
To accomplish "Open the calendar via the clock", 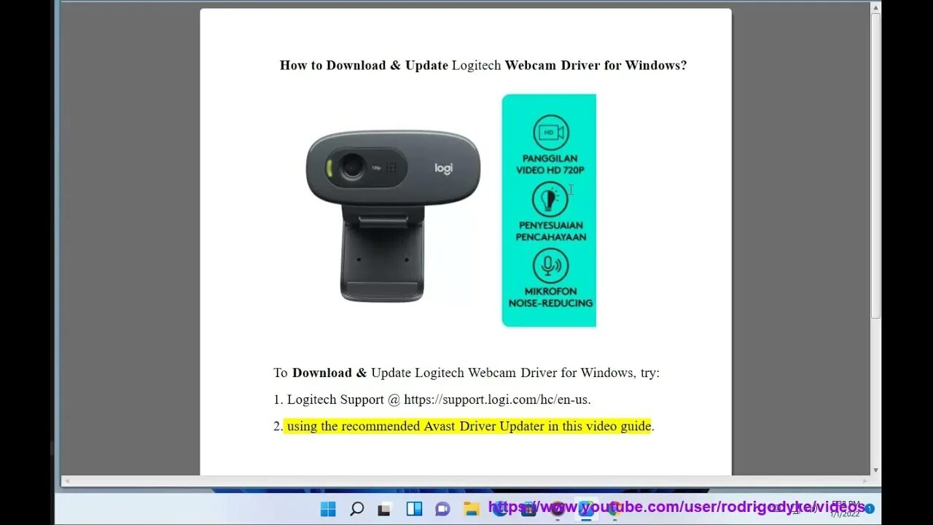I will coord(846,503).
